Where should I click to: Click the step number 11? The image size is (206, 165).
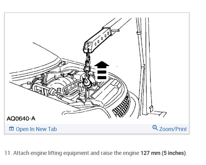click(x=8, y=153)
